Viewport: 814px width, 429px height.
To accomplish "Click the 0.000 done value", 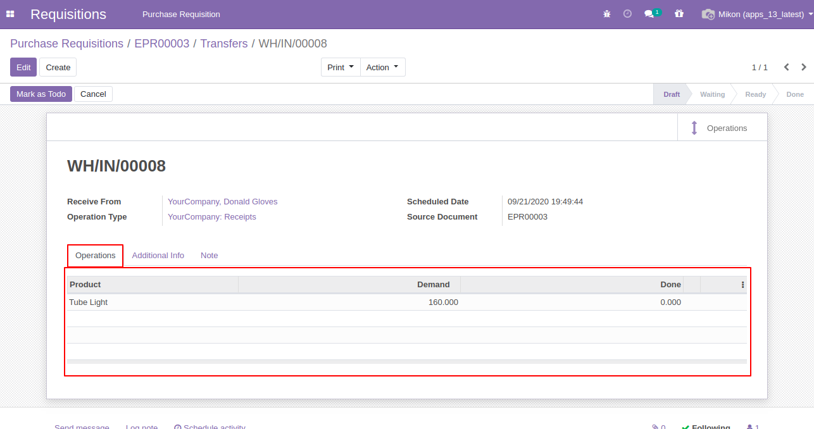I will point(670,302).
